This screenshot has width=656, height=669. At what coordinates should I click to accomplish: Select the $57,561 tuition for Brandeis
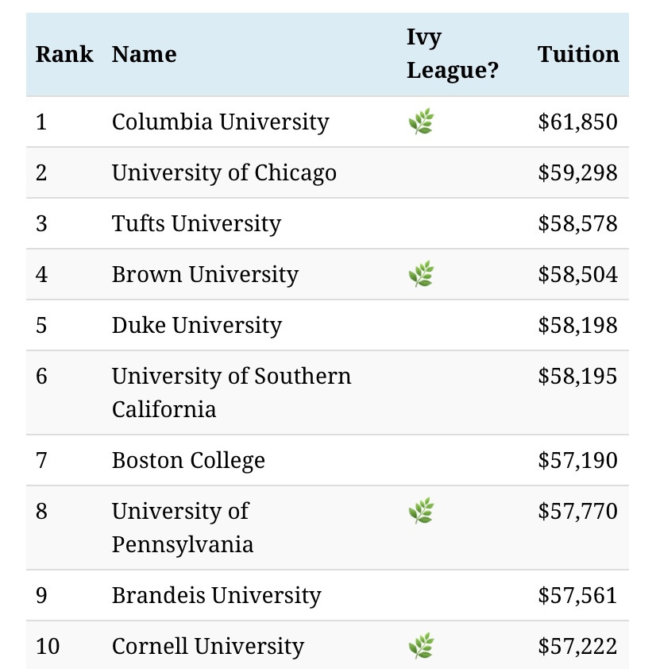(577, 595)
